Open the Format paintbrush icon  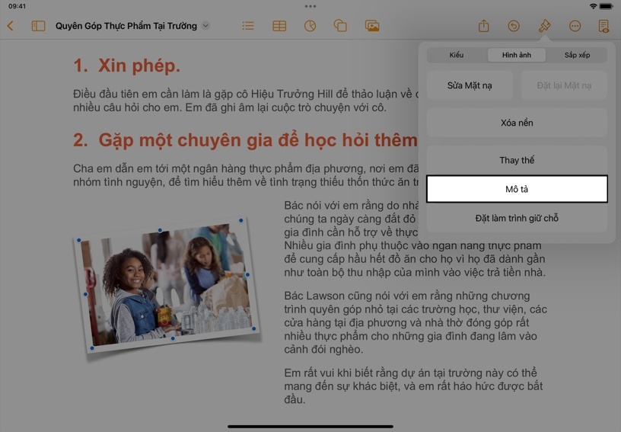[x=544, y=26]
